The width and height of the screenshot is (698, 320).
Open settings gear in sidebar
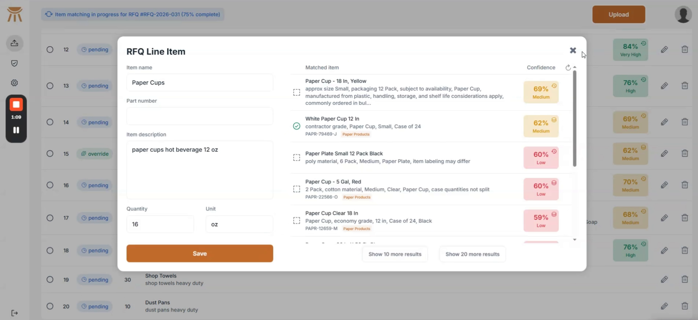[x=15, y=83]
